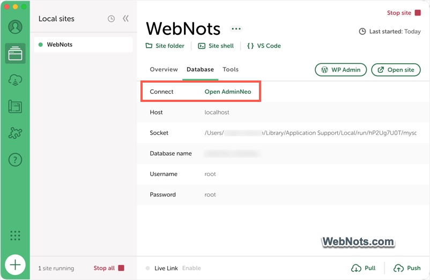
Task: Open the Site folder
Action: click(165, 46)
